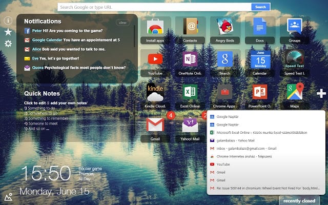Open the Groups app tile

(295, 30)
